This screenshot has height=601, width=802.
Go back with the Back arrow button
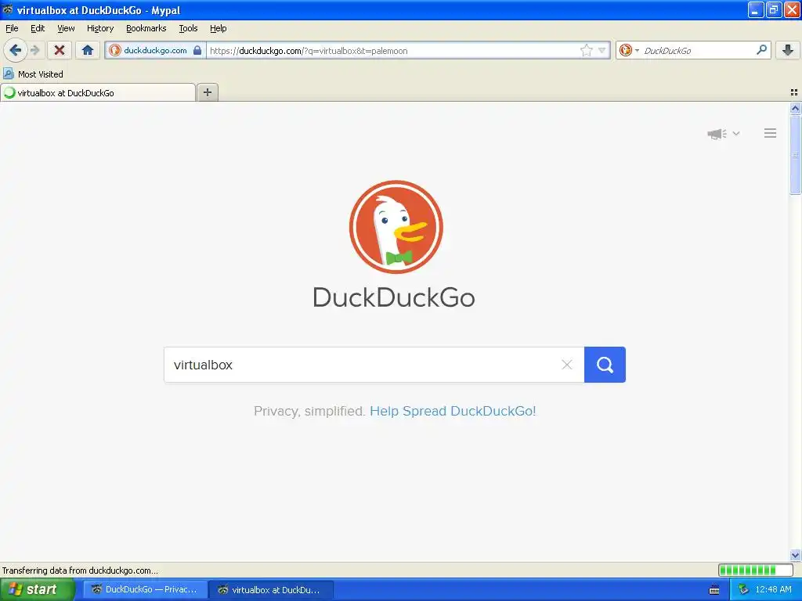[15, 50]
